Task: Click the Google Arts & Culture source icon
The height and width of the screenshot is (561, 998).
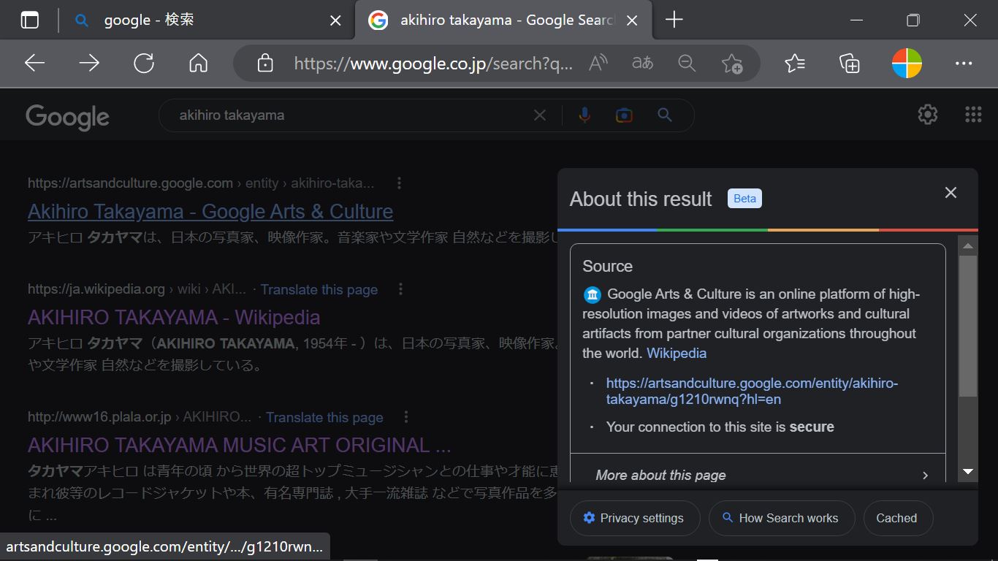Action: pos(592,295)
